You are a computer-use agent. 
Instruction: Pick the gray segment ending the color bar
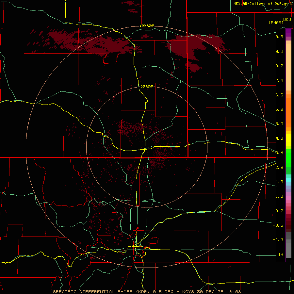point(288,251)
